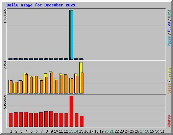Click the green day label '20'
This screenshot has height=135, width=173.
106,131
